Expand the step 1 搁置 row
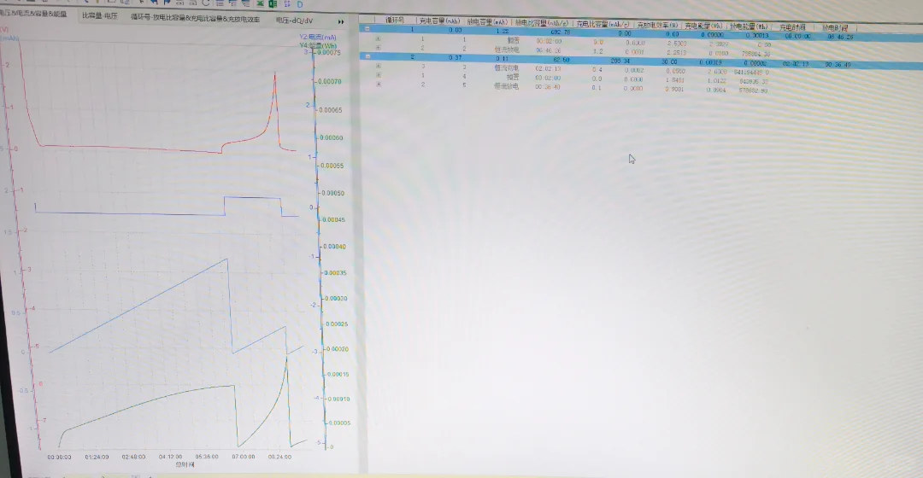Screen dimensions: 923x478 [378, 38]
